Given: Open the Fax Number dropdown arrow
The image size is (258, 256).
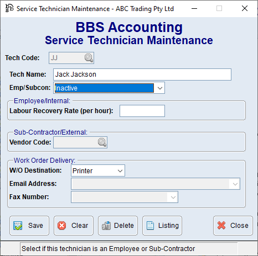Looking at the screenshot, I should click(173, 197).
